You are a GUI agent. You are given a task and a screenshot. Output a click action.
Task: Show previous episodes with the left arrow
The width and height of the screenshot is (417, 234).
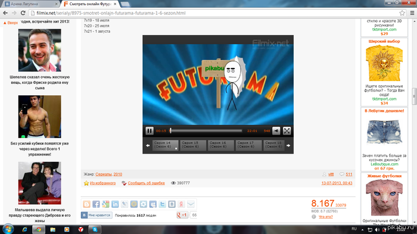[x=148, y=145]
